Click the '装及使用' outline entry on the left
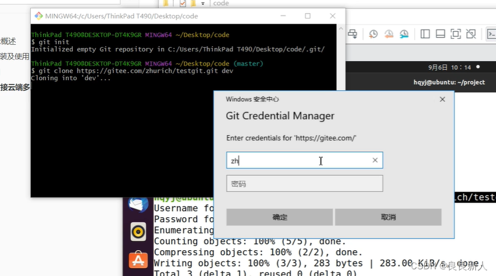Viewport: 496px width, 276px height. (x=15, y=57)
